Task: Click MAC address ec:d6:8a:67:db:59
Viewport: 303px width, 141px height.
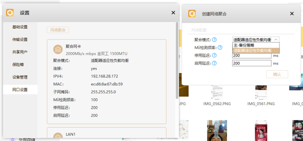Action: (107, 84)
